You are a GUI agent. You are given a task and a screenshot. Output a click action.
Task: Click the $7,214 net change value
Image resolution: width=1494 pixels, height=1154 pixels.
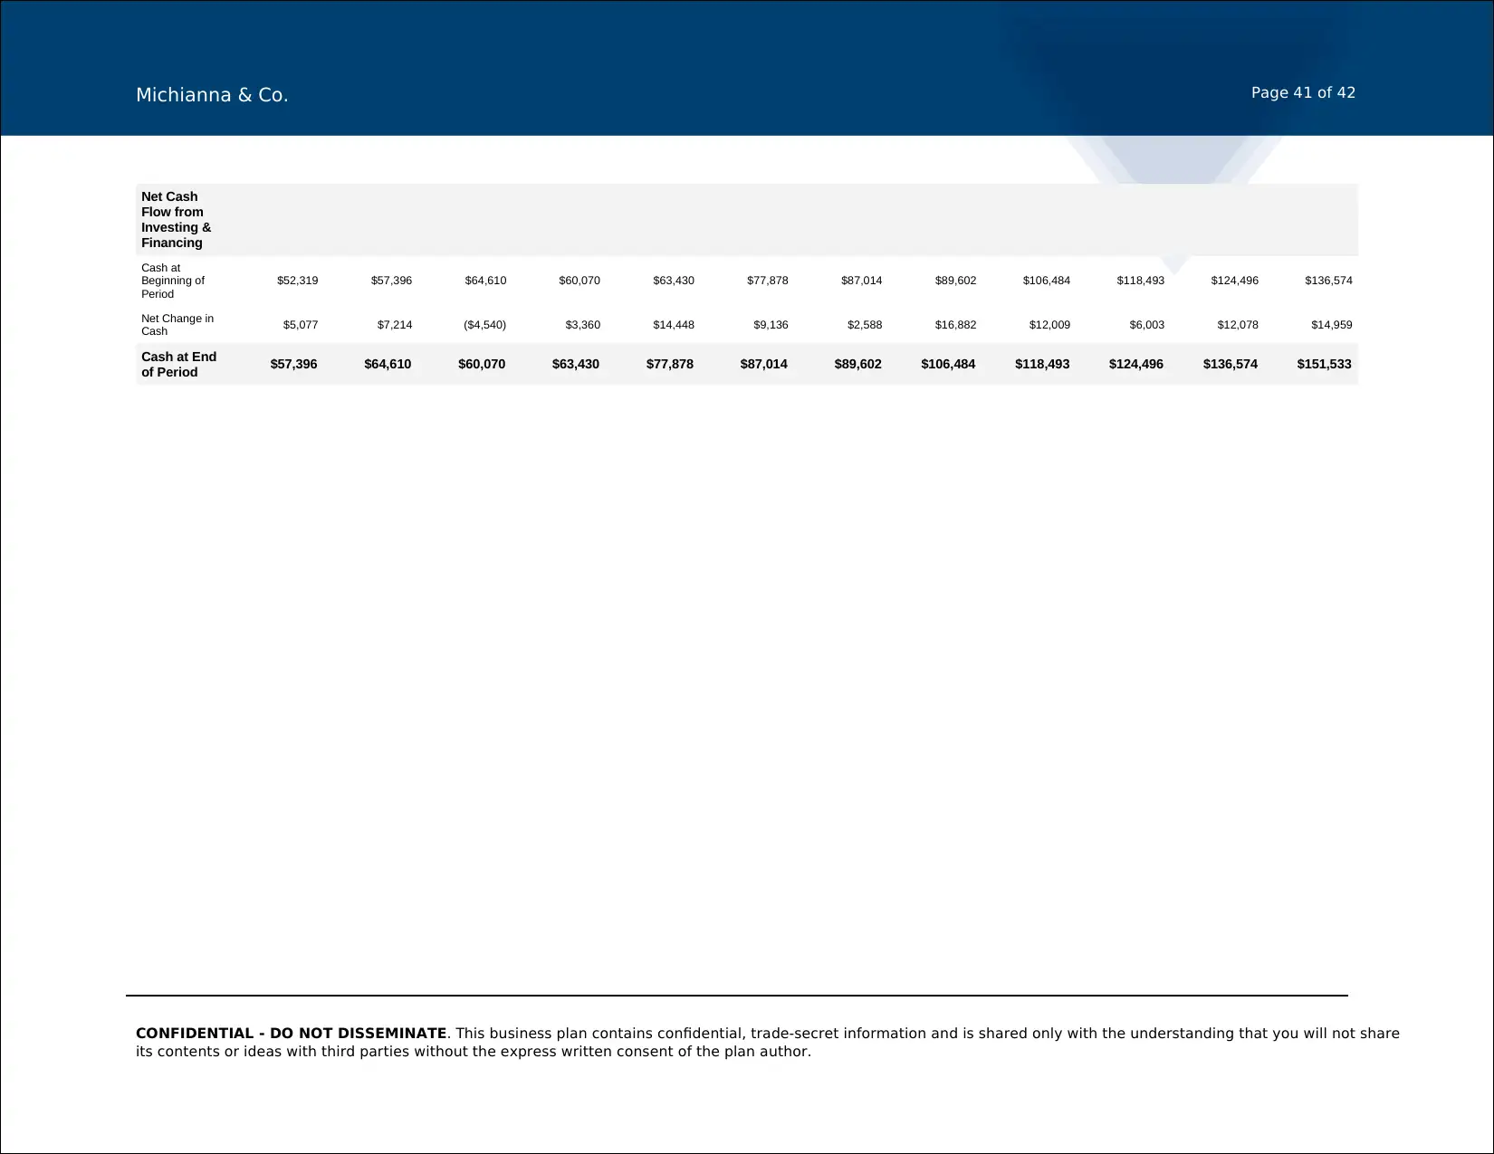395,325
